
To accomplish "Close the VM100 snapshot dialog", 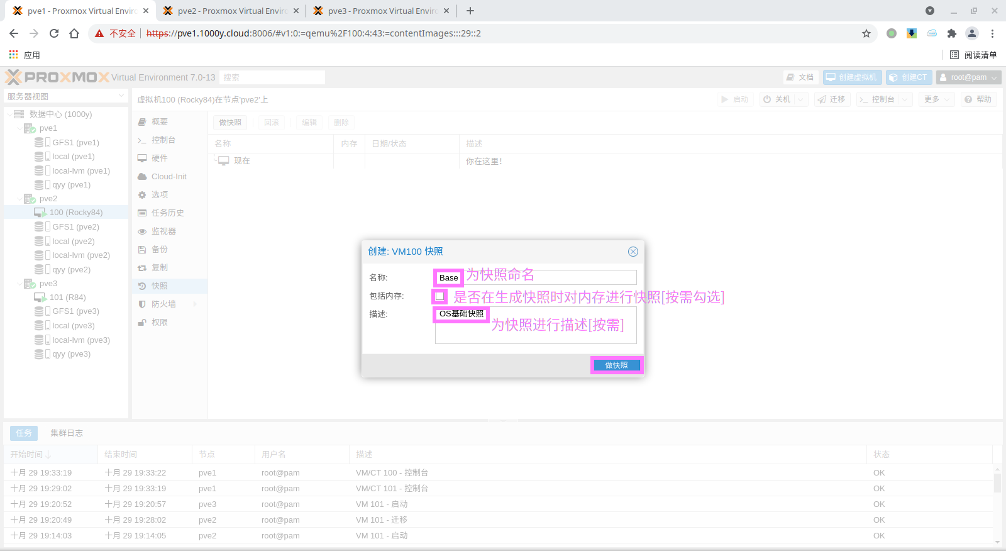I will point(633,252).
